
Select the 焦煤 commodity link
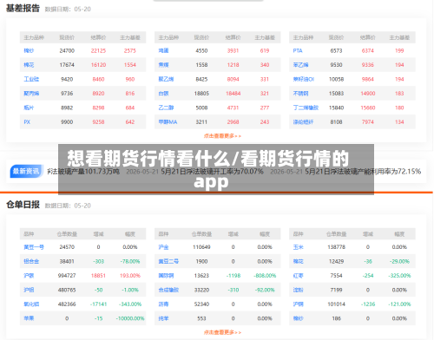[x=163, y=65]
